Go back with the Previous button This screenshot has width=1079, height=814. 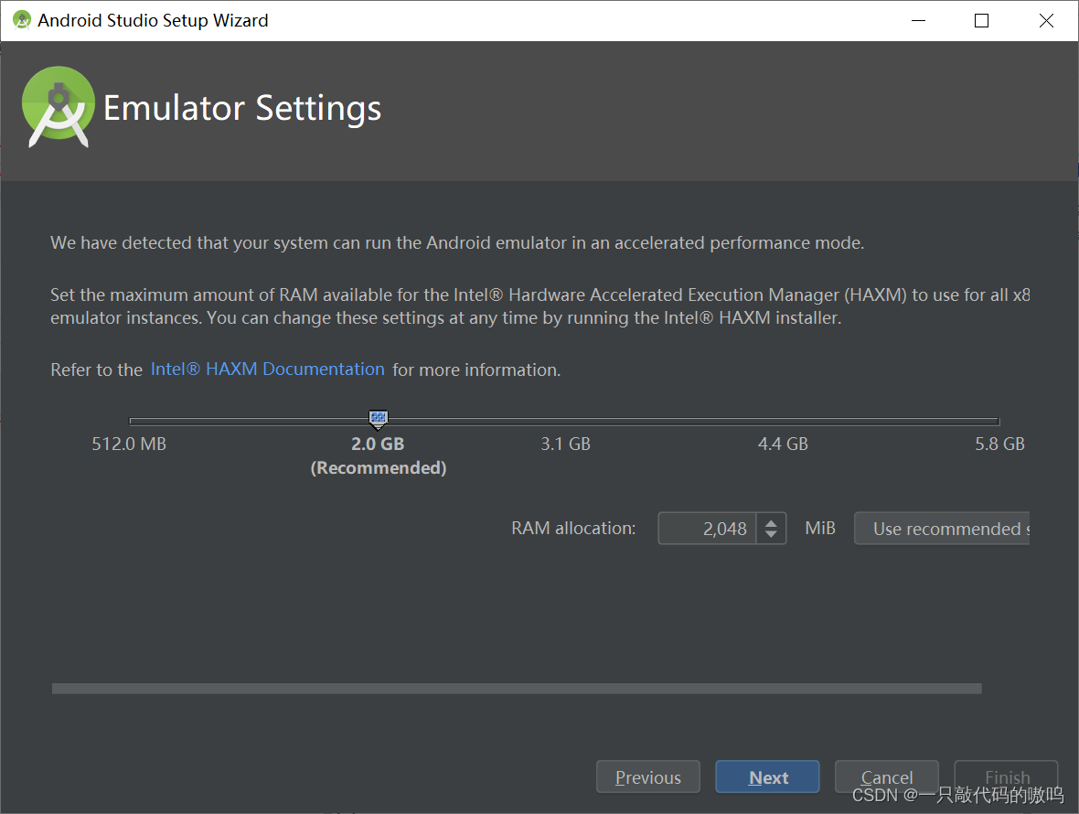pos(648,777)
